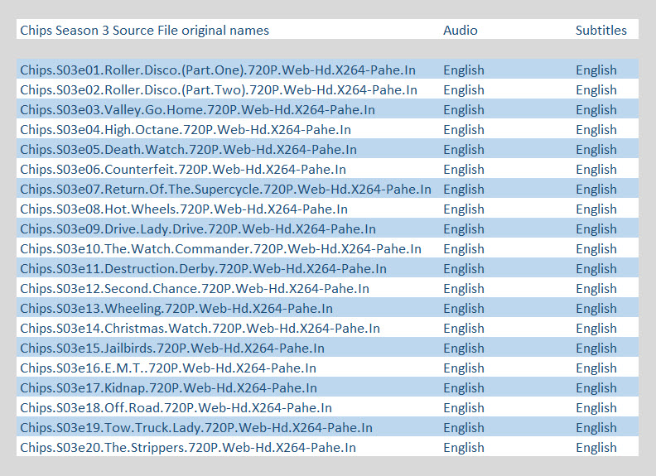This screenshot has width=656, height=476.
Task: Click the Audio 'English' cell for S03e10 Watch Commander
Action: 464,249
